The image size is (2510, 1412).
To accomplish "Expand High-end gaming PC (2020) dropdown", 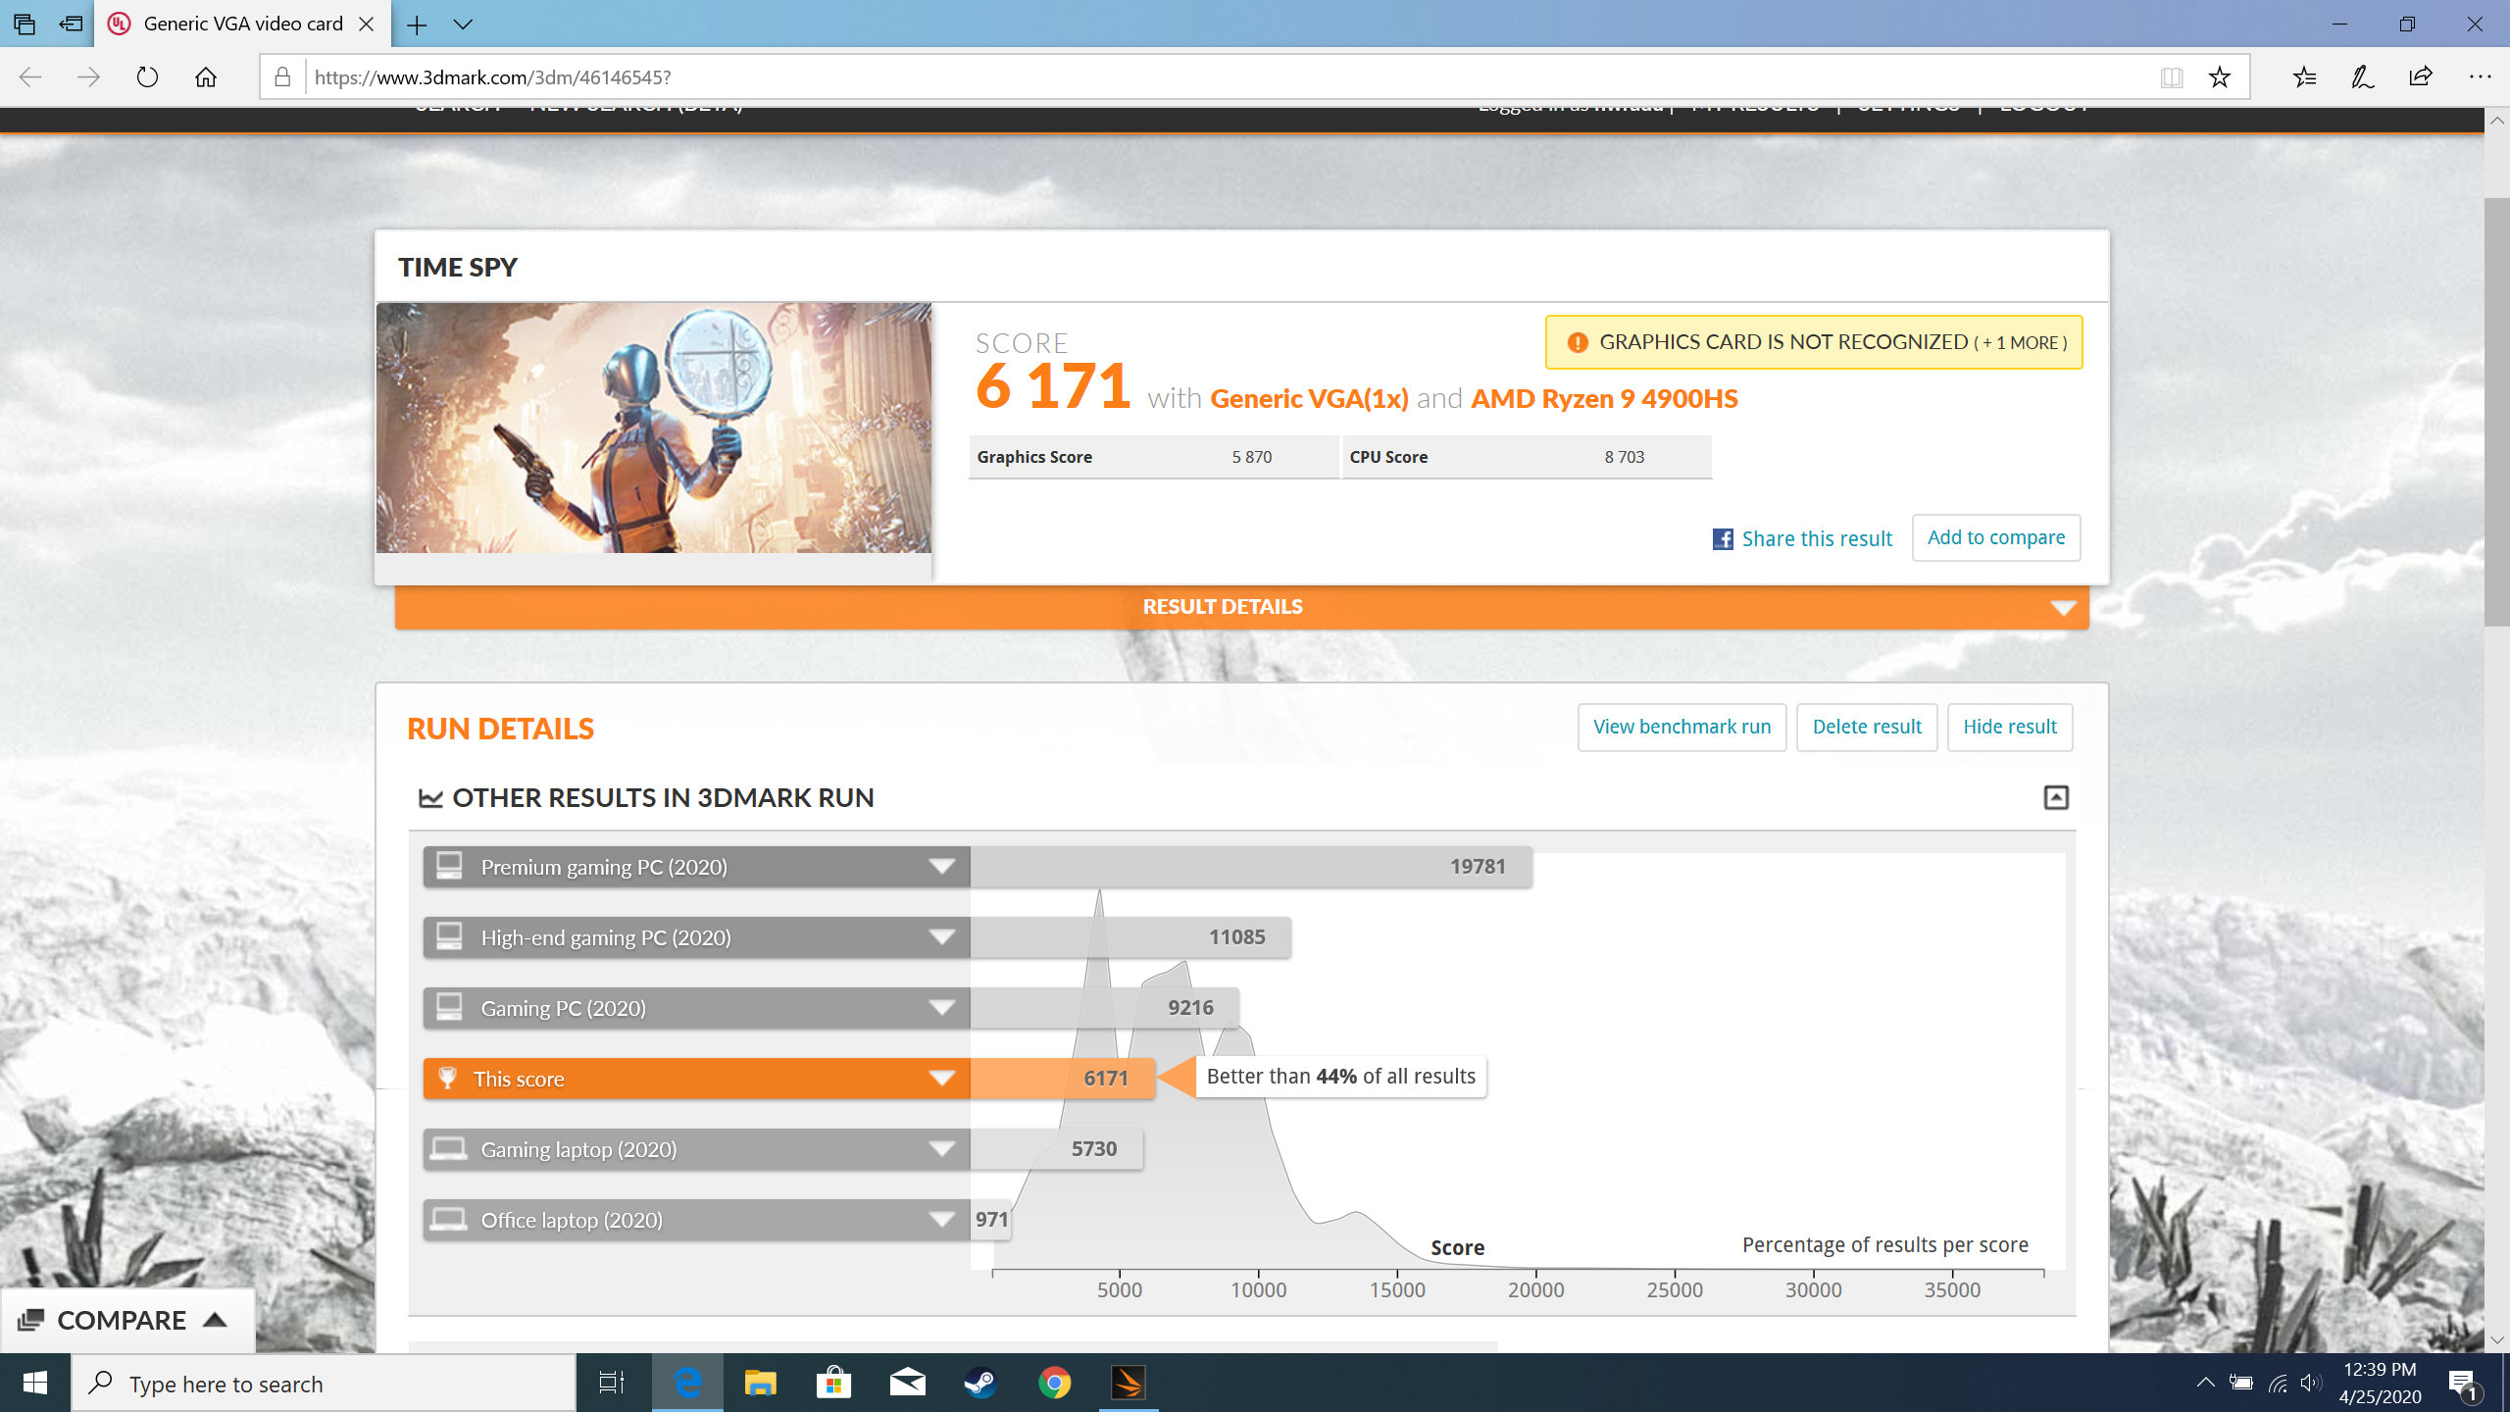I will [x=942, y=937].
